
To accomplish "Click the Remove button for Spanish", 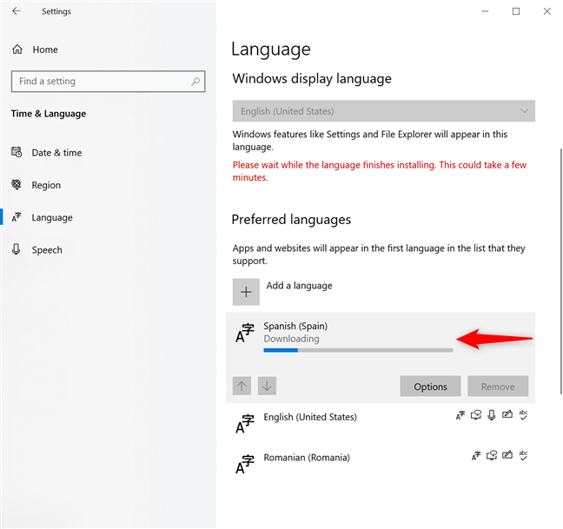I will pyautogui.click(x=498, y=387).
